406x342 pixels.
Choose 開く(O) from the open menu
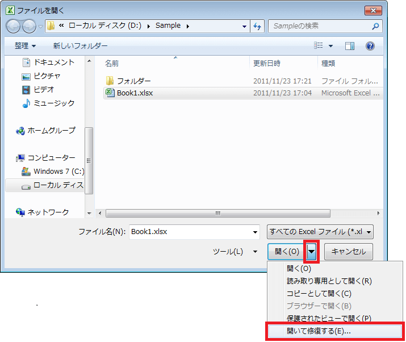(335, 268)
